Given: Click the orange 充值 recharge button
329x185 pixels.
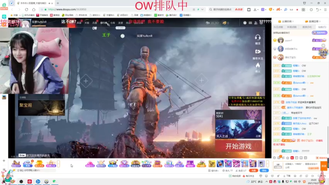Looking at the screenshot, I should click(x=253, y=171).
